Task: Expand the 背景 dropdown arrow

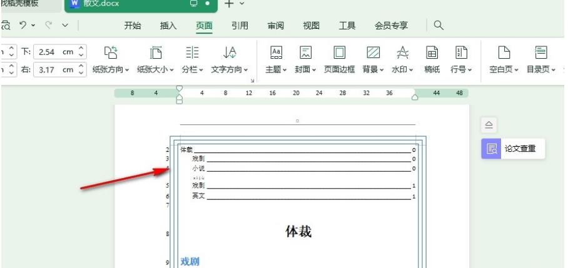Action: (x=382, y=70)
